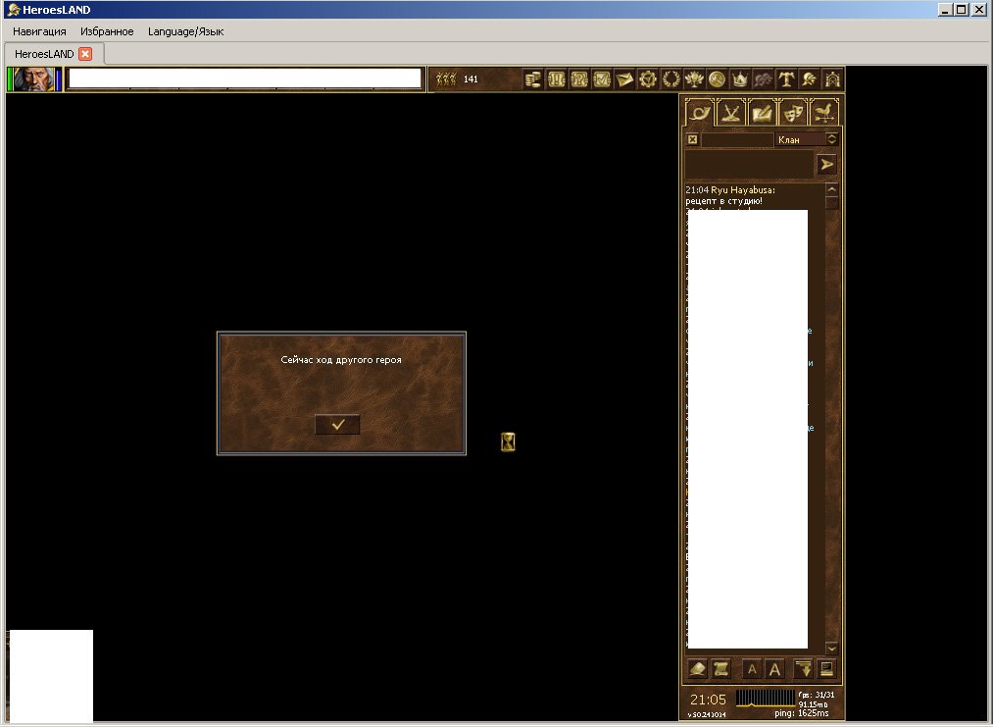Select the larger font size A button
The image size is (993, 727).
pos(774,669)
